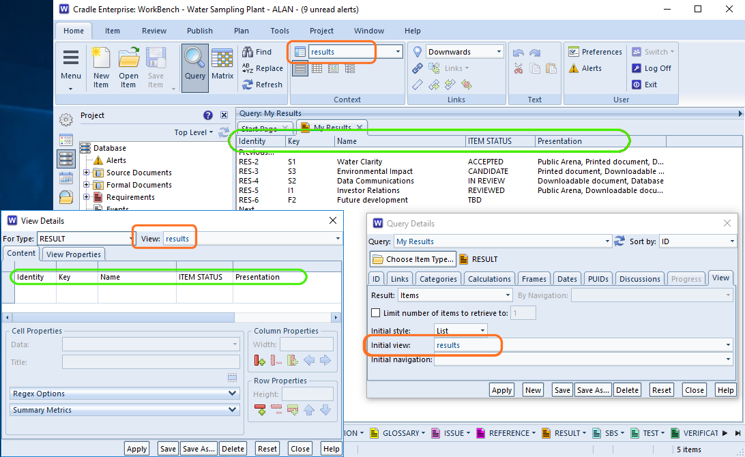Screen dimensions: 745x457
Task: Click the ITEM STATUS column header in results
Action: [x=500, y=141]
